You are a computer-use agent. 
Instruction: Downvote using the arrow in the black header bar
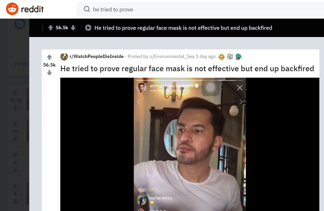pyautogui.click(x=73, y=28)
